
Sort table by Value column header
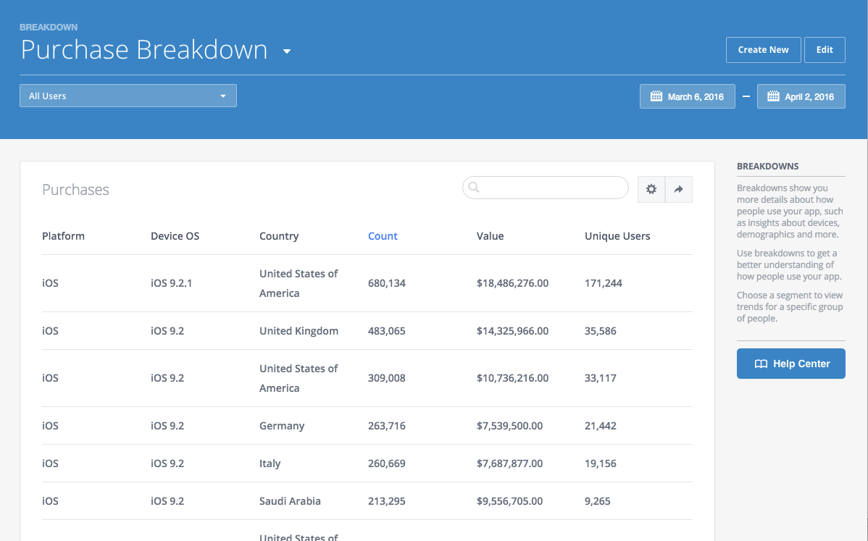tap(490, 236)
